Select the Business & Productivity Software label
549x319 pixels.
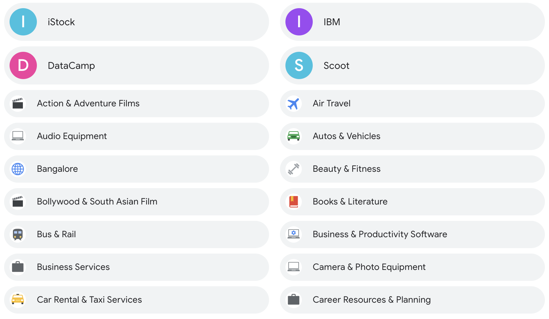point(380,234)
